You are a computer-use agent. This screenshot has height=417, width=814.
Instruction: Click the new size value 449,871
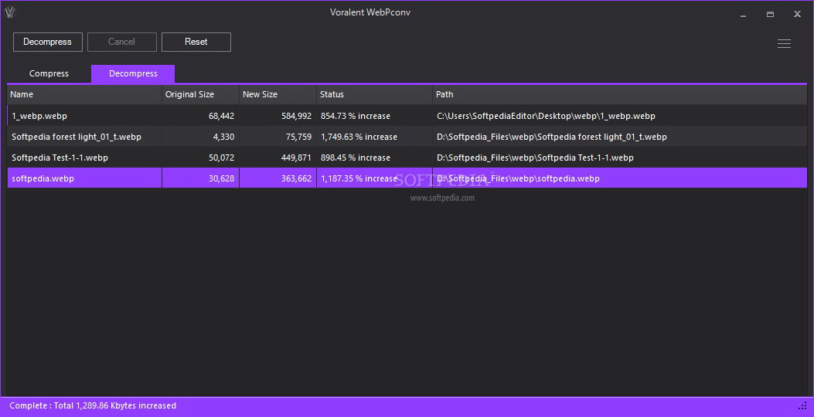point(296,158)
